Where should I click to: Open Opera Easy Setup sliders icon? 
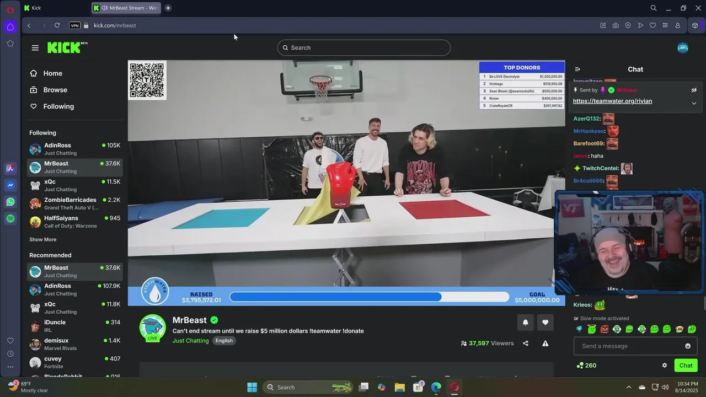coord(665,25)
